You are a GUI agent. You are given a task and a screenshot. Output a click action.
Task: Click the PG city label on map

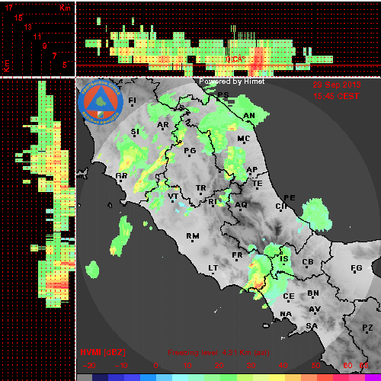(x=190, y=151)
